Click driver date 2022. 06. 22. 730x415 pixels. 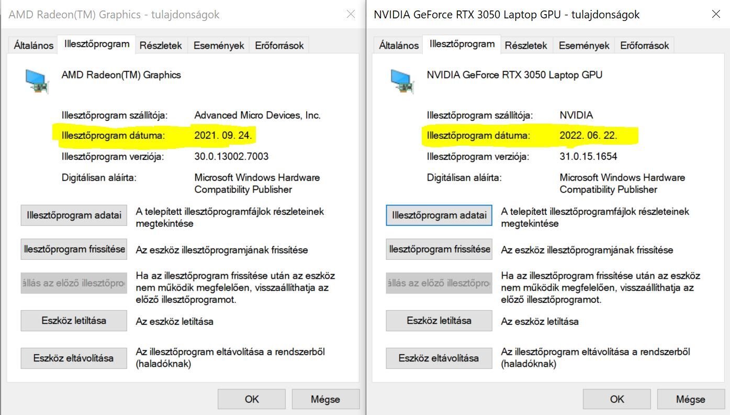coord(589,136)
